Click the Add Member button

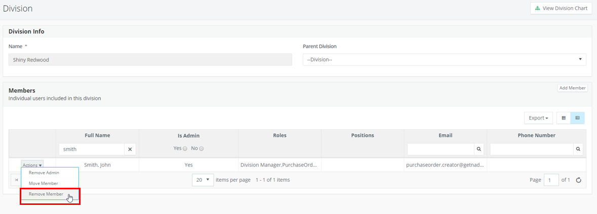(573, 88)
